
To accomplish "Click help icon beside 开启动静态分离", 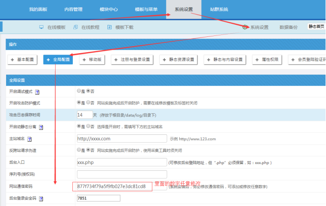I will [x=41, y=127].
